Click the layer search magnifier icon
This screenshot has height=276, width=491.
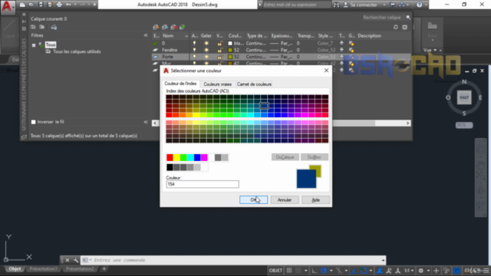click(x=408, y=18)
